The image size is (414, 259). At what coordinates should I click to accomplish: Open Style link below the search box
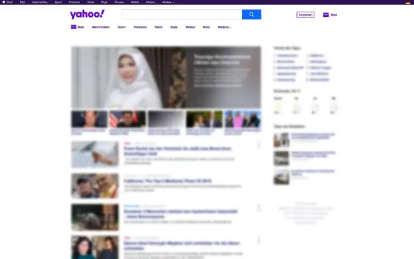click(x=174, y=27)
